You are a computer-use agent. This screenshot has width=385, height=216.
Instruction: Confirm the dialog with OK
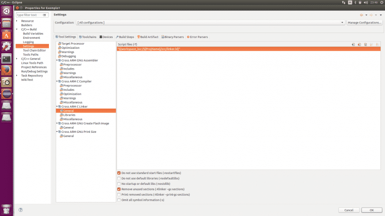(372, 210)
